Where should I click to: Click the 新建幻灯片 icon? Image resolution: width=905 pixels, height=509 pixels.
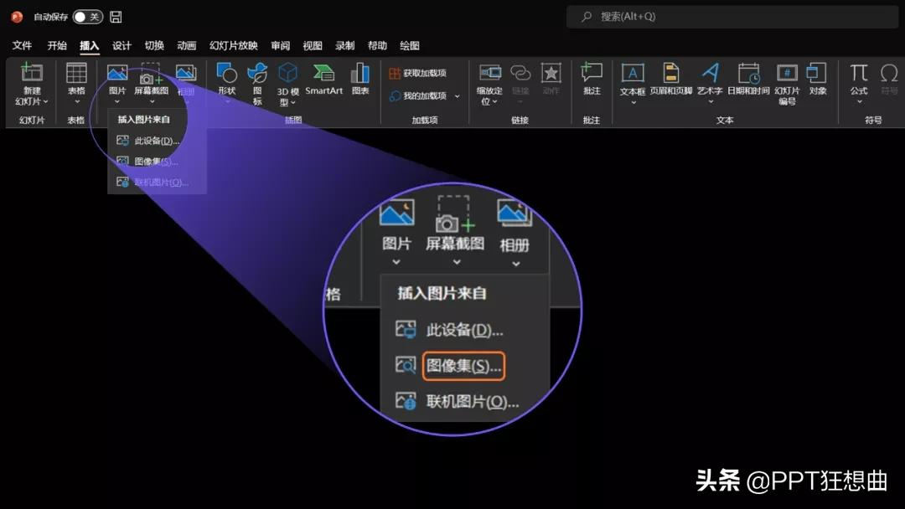(32, 73)
